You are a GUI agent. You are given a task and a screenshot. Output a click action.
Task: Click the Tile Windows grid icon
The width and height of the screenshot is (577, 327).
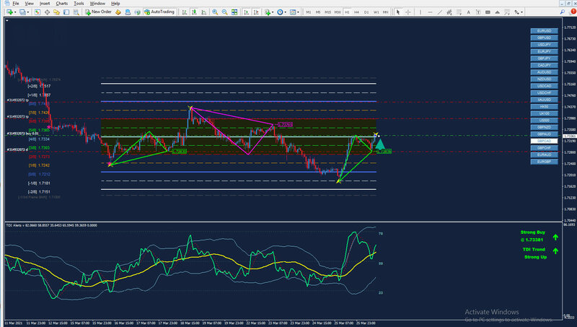tap(234, 12)
